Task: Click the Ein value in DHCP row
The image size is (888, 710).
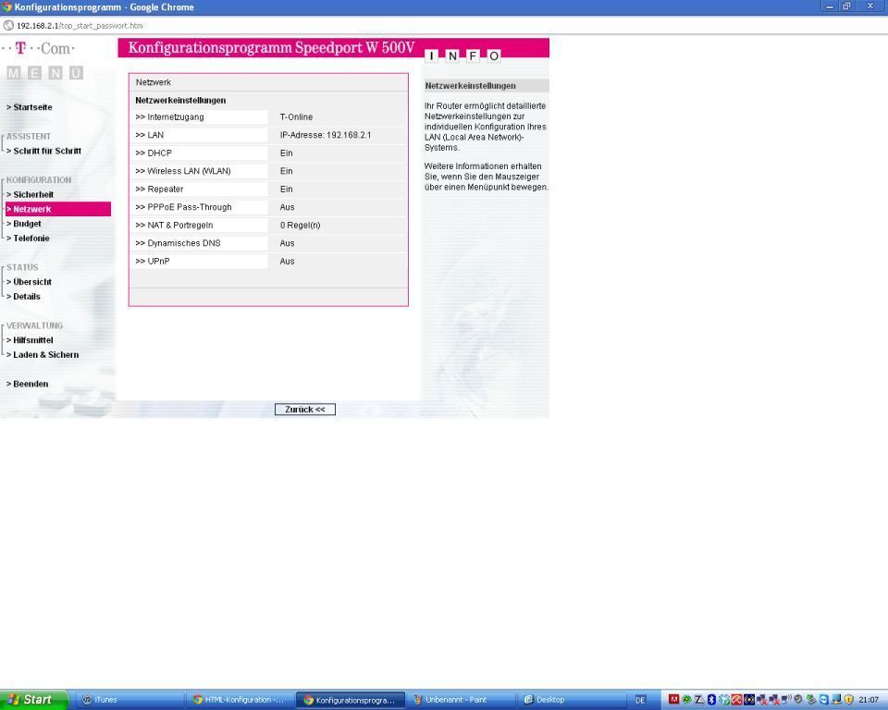Action: (x=287, y=153)
